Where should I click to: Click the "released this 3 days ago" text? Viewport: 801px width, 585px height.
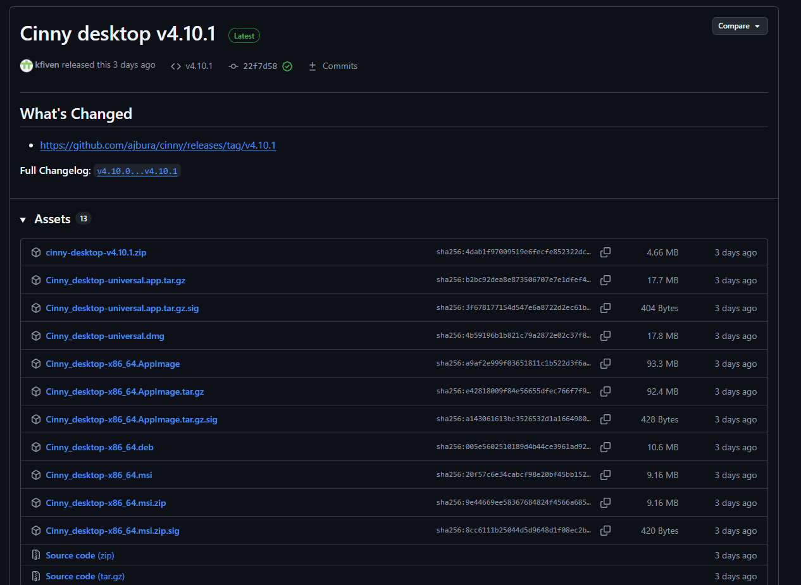point(109,65)
